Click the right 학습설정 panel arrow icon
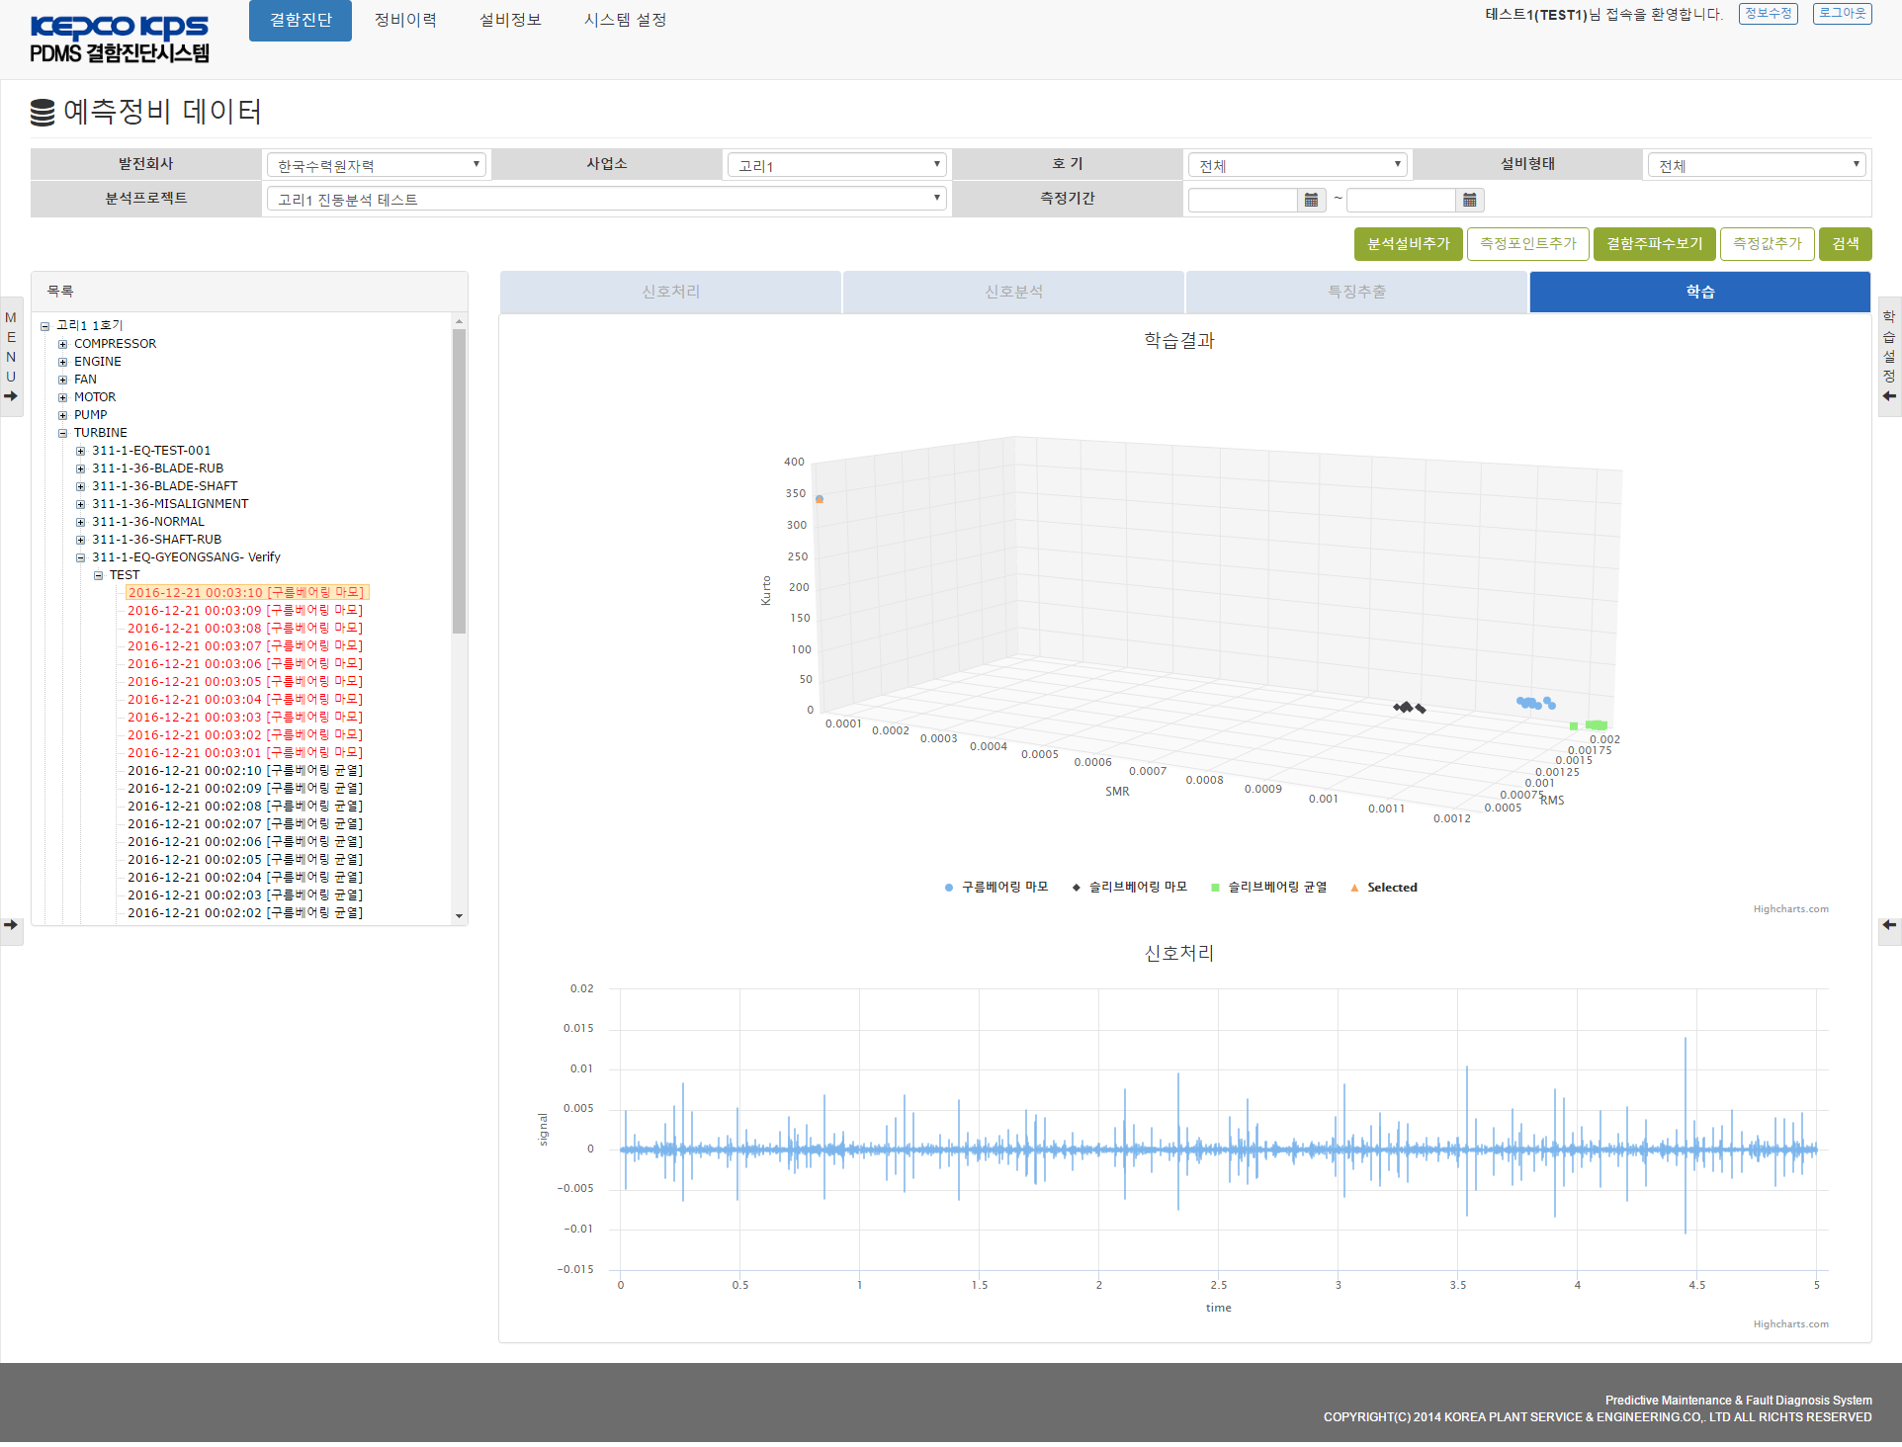The height and width of the screenshot is (1447, 1902). pos(1889,396)
